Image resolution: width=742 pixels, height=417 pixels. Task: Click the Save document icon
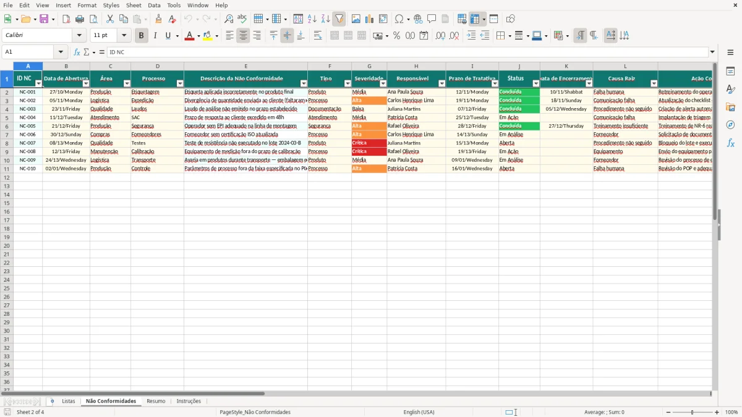[44, 19]
